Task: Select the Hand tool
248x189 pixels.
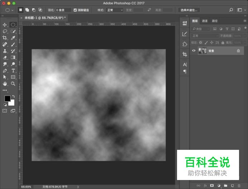Action: click(5, 83)
